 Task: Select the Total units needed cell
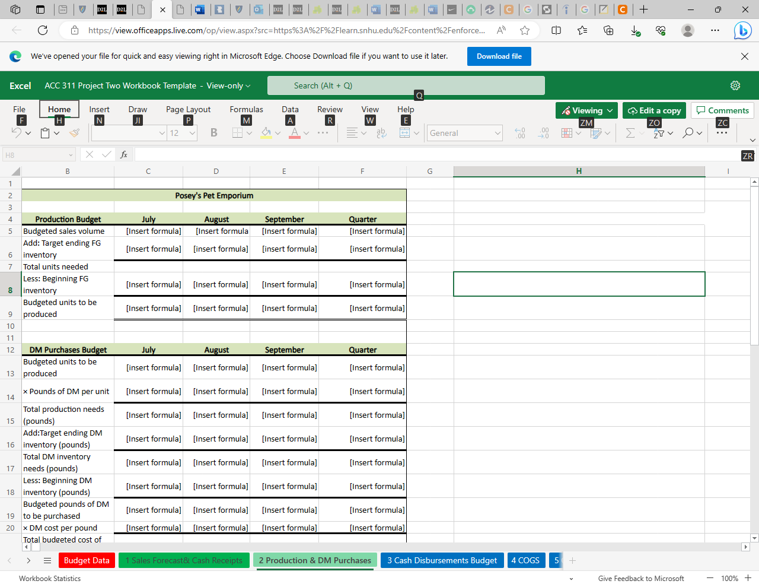click(x=68, y=266)
